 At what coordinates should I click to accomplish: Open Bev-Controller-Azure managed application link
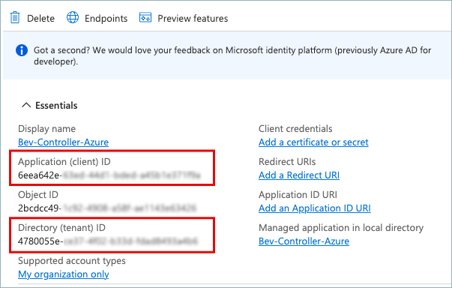point(304,241)
